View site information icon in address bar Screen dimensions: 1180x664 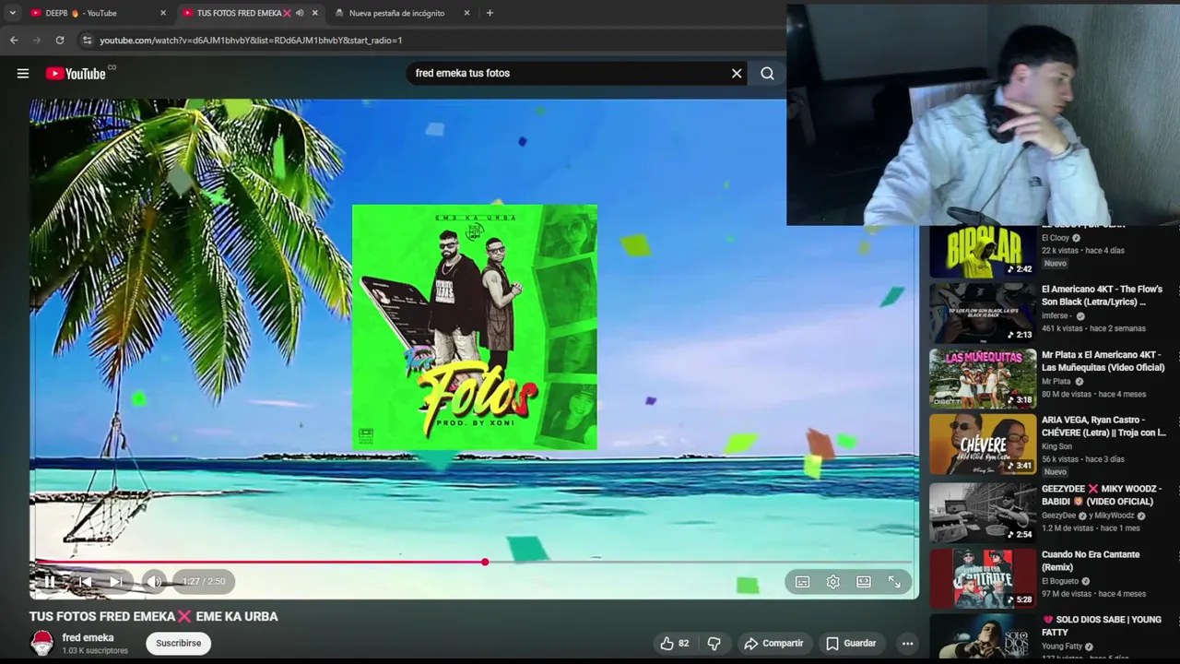pyautogui.click(x=87, y=41)
